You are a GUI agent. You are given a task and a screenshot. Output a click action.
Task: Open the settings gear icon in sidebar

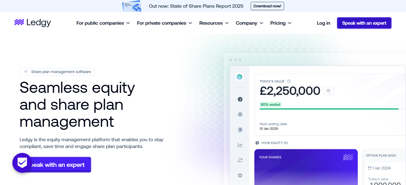pyautogui.click(x=240, y=175)
